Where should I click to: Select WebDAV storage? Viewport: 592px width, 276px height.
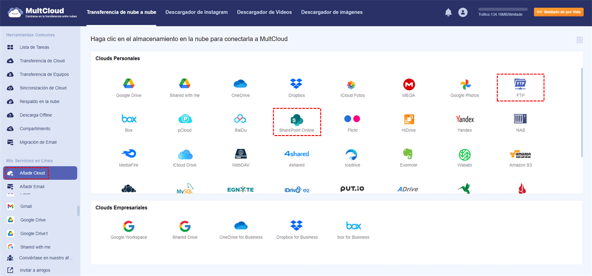240,158
